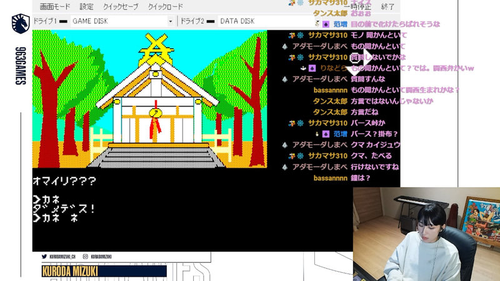
Task: Click purple badge next to りなどら
Action: coord(312,68)
